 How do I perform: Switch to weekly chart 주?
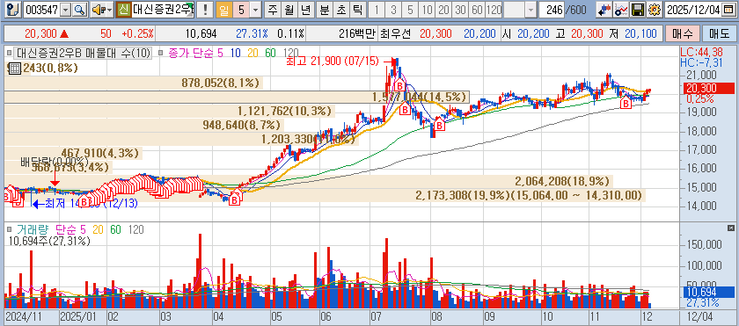coord(273,9)
